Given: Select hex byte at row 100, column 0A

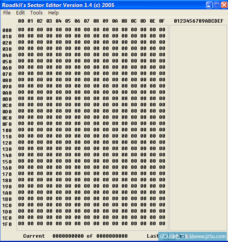Looking at the screenshot, I should pos(115,130).
